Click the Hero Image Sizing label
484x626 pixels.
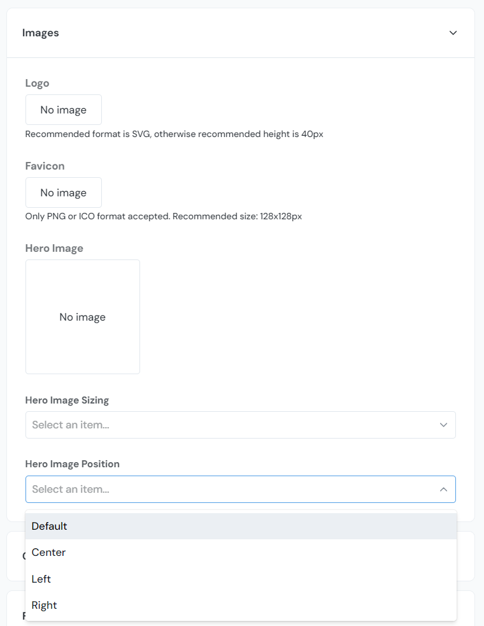point(67,400)
